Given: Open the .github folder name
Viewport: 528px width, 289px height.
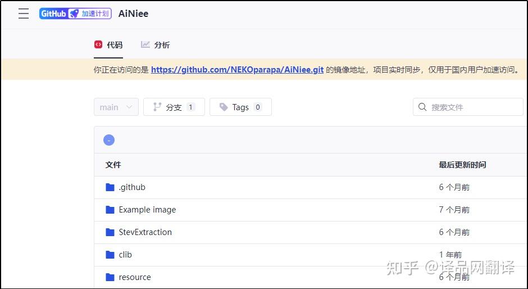Looking at the screenshot, I should [x=132, y=187].
